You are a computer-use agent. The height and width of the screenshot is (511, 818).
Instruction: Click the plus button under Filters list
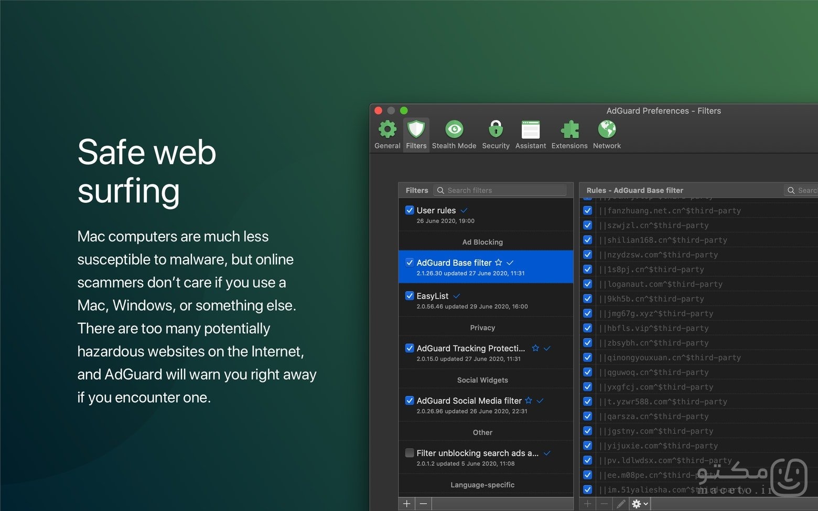407,504
